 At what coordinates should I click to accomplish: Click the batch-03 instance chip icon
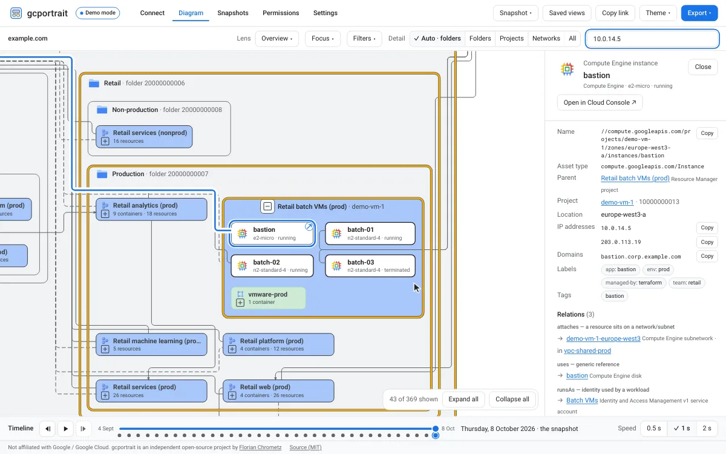tap(336, 266)
